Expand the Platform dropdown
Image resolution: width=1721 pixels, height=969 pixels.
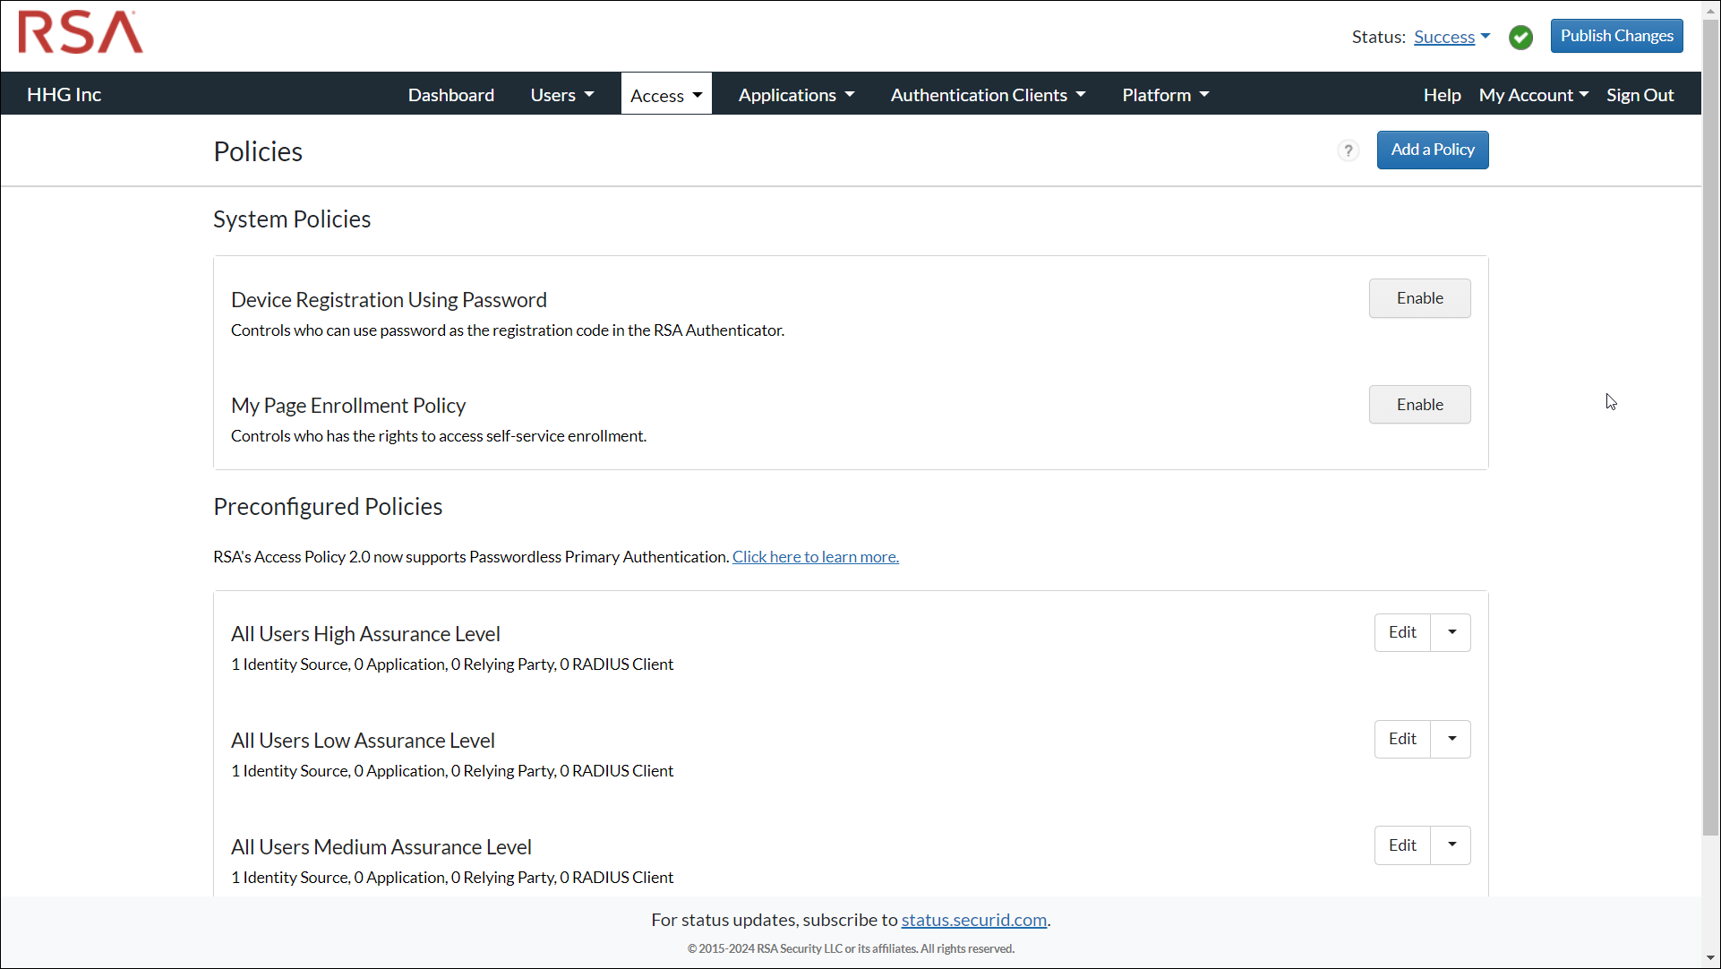tap(1164, 94)
